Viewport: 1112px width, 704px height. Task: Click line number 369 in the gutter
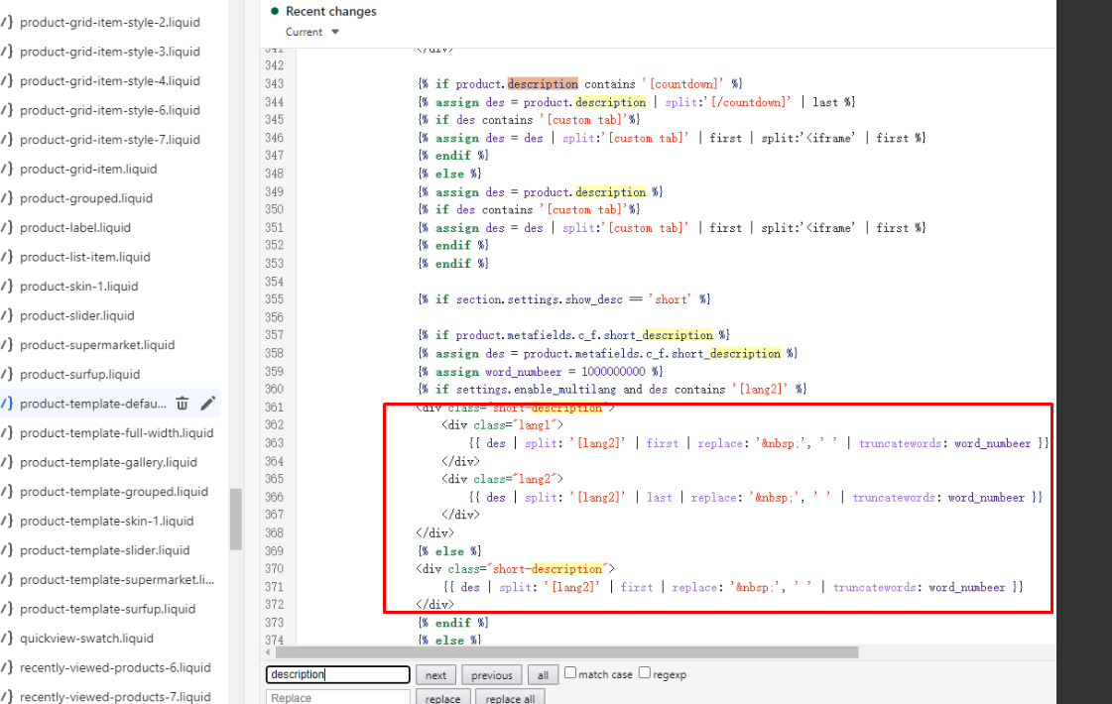point(275,551)
